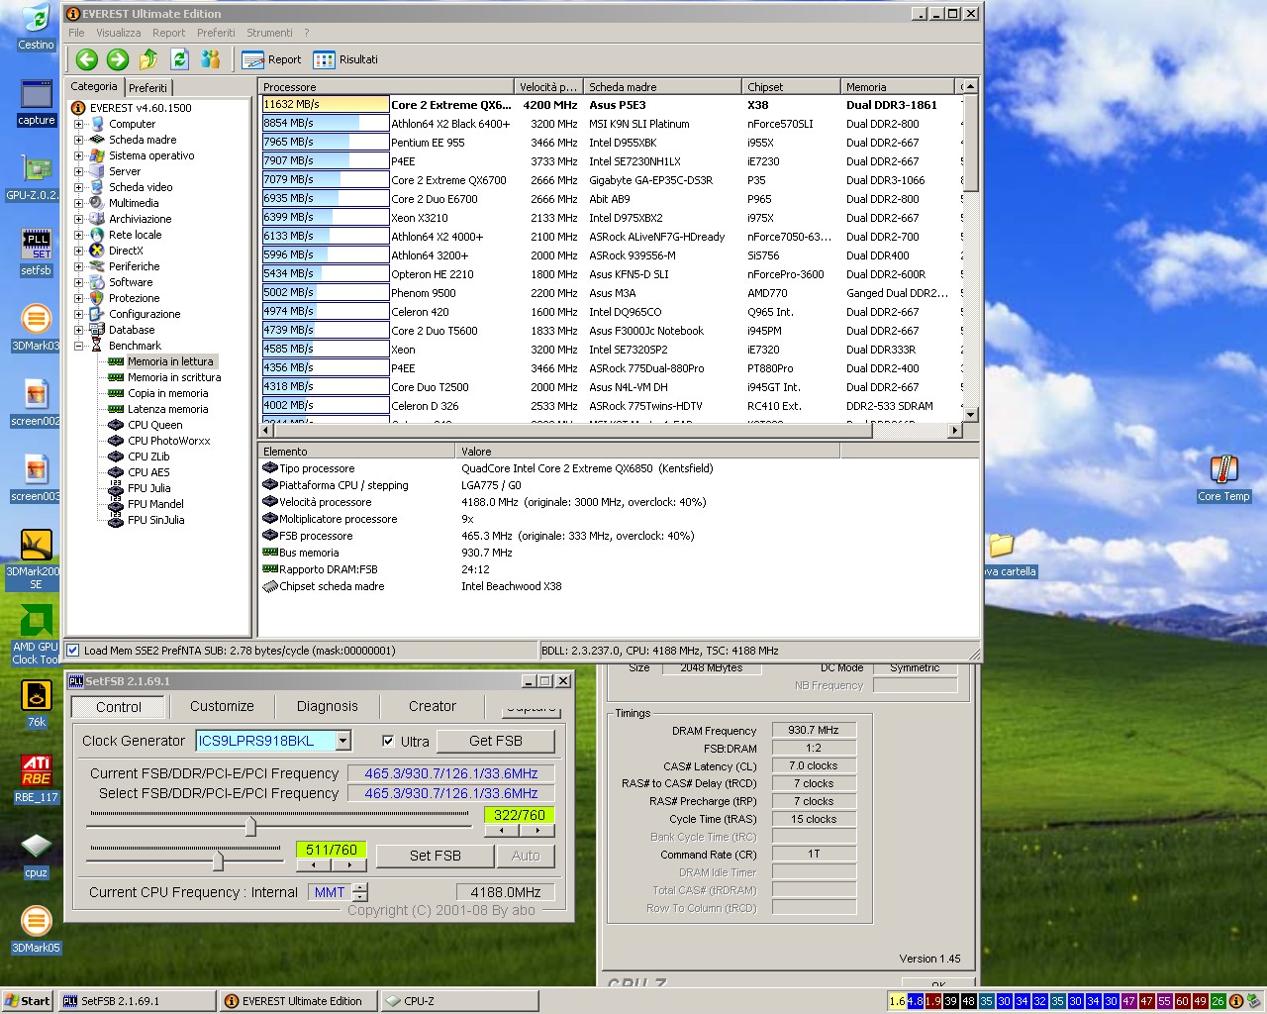Viewport: 1267px width, 1014px height.
Task: Open the Visualizza menu
Action: [x=118, y=33]
